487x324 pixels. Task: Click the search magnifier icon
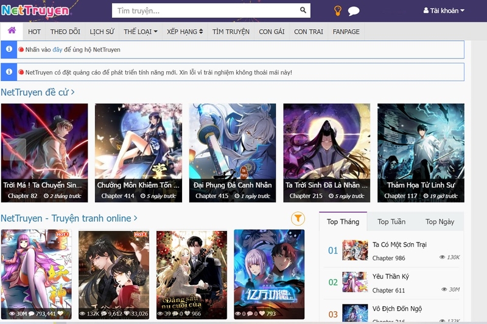[x=303, y=10]
